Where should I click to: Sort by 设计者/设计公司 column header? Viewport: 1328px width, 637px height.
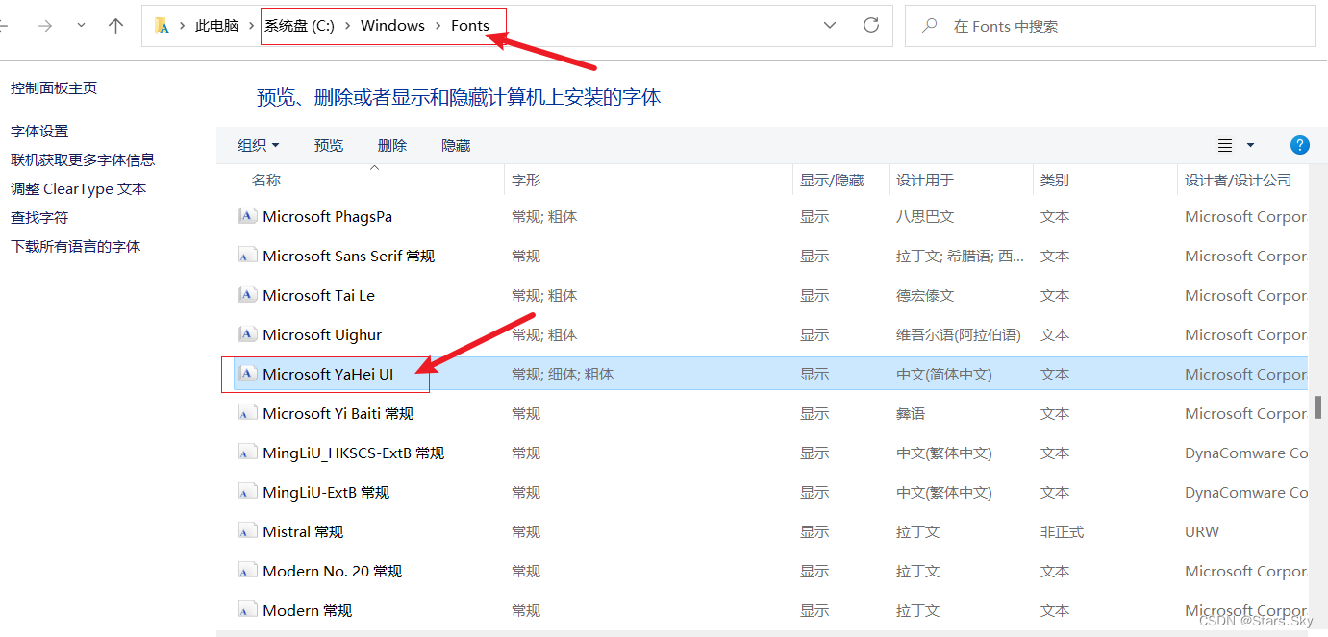tap(1239, 180)
